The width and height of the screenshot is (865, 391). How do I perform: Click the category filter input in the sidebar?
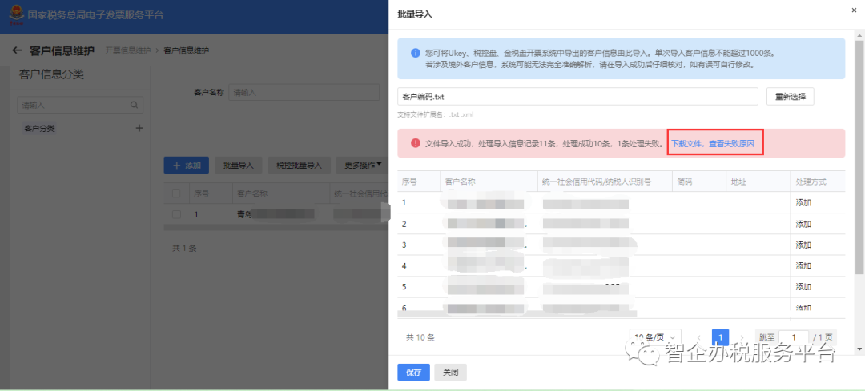point(81,105)
